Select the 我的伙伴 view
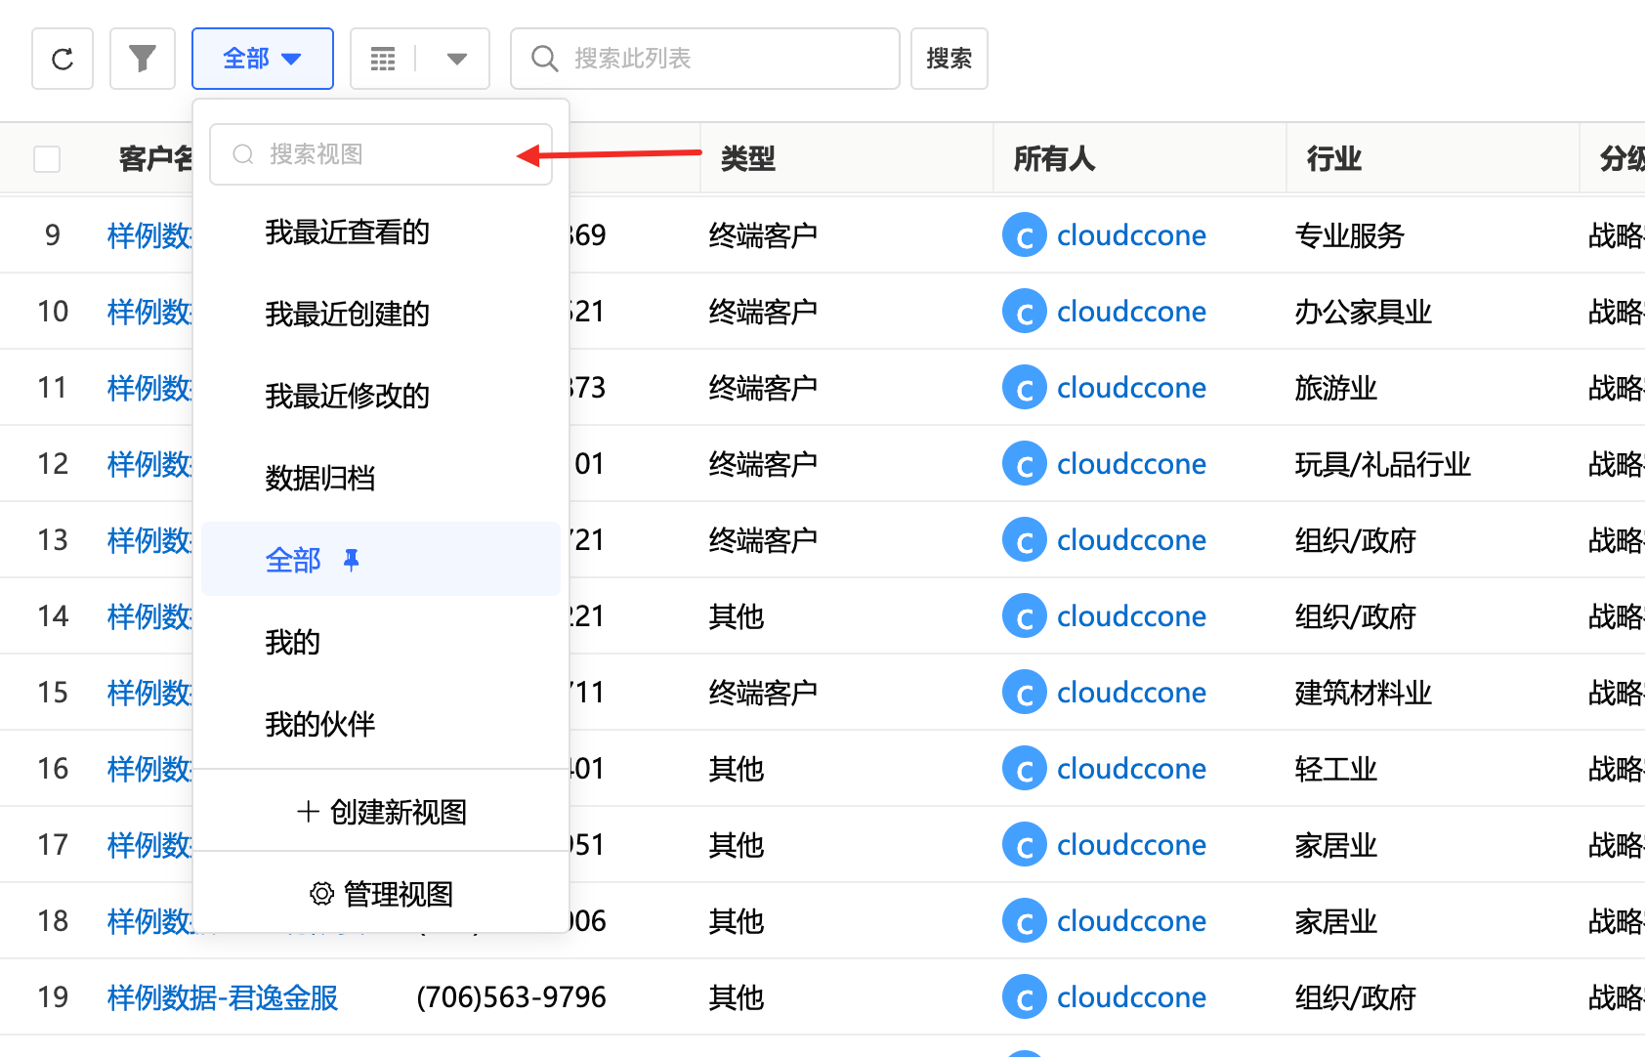Viewport: 1645px width, 1057px height. coord(320,725)
